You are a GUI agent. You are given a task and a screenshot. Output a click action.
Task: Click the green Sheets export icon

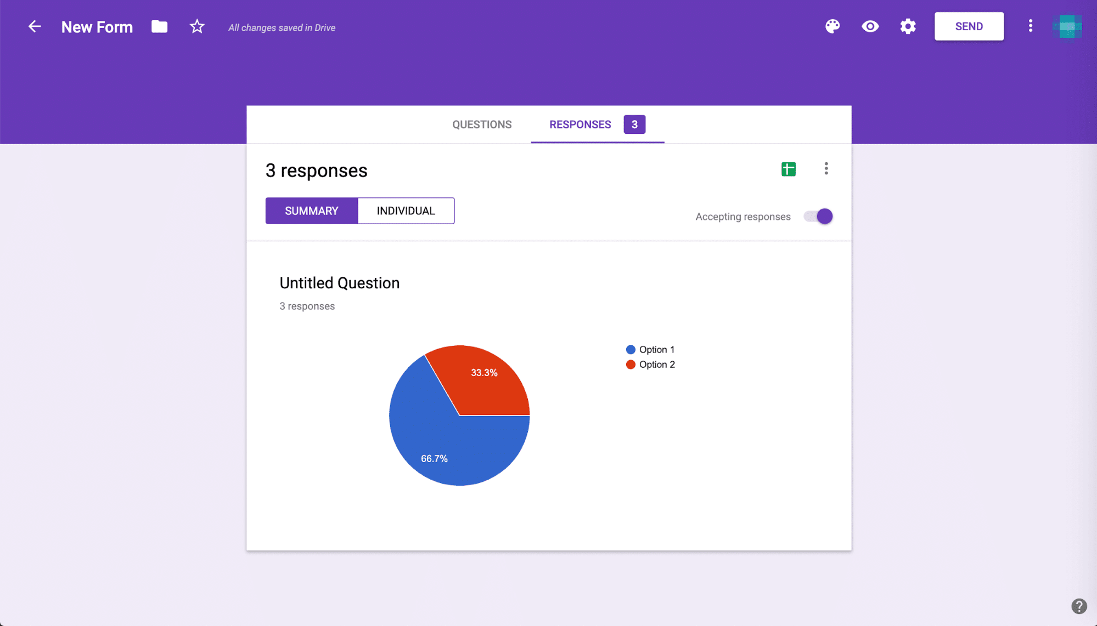point(789,168)
